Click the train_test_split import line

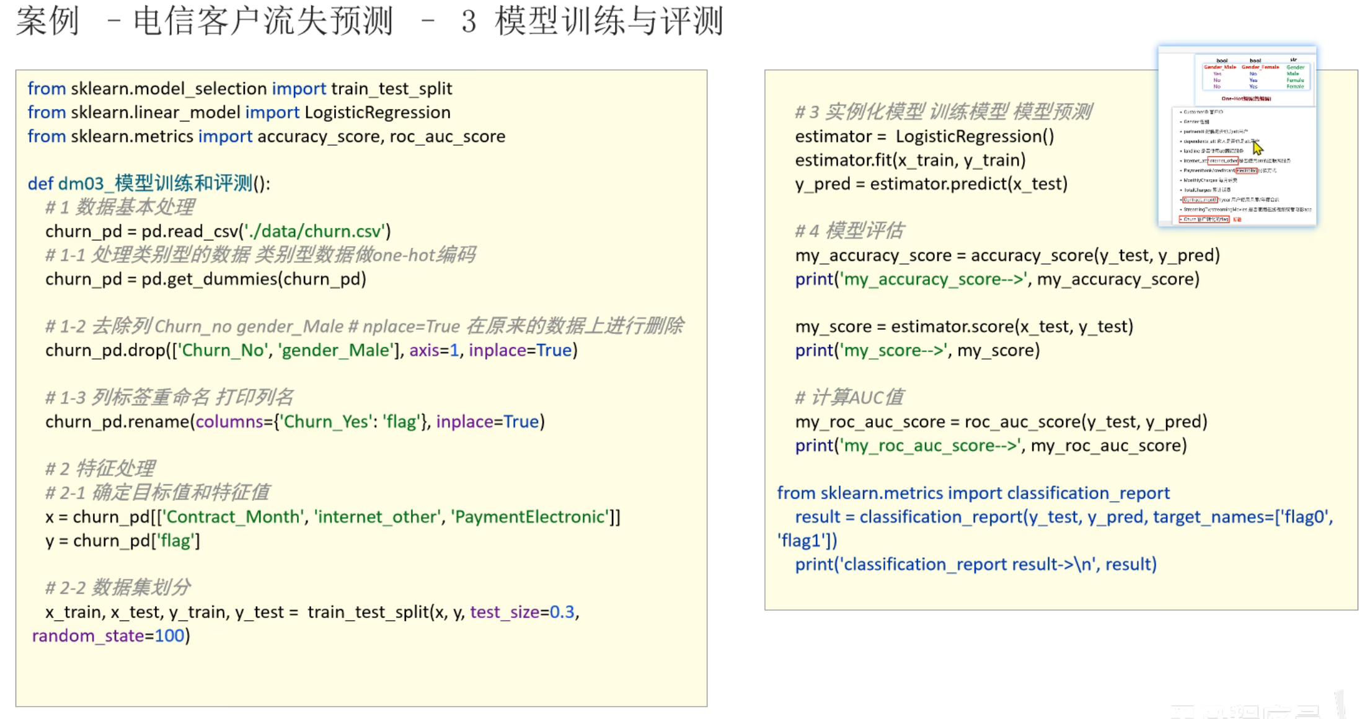point(239,89)
